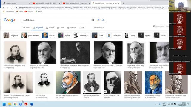The image size is (191, 107).
Task: Click the address bar URL
Action: [x=92, y=8]
